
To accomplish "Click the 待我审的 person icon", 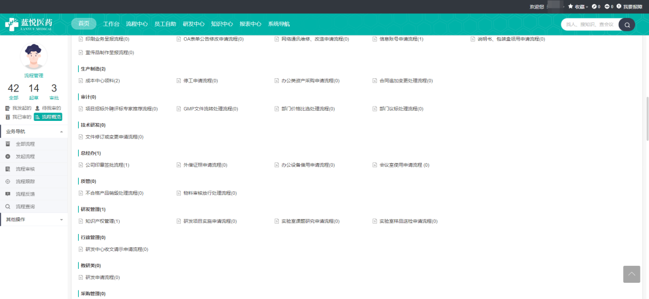I will [x=37, y=108].
